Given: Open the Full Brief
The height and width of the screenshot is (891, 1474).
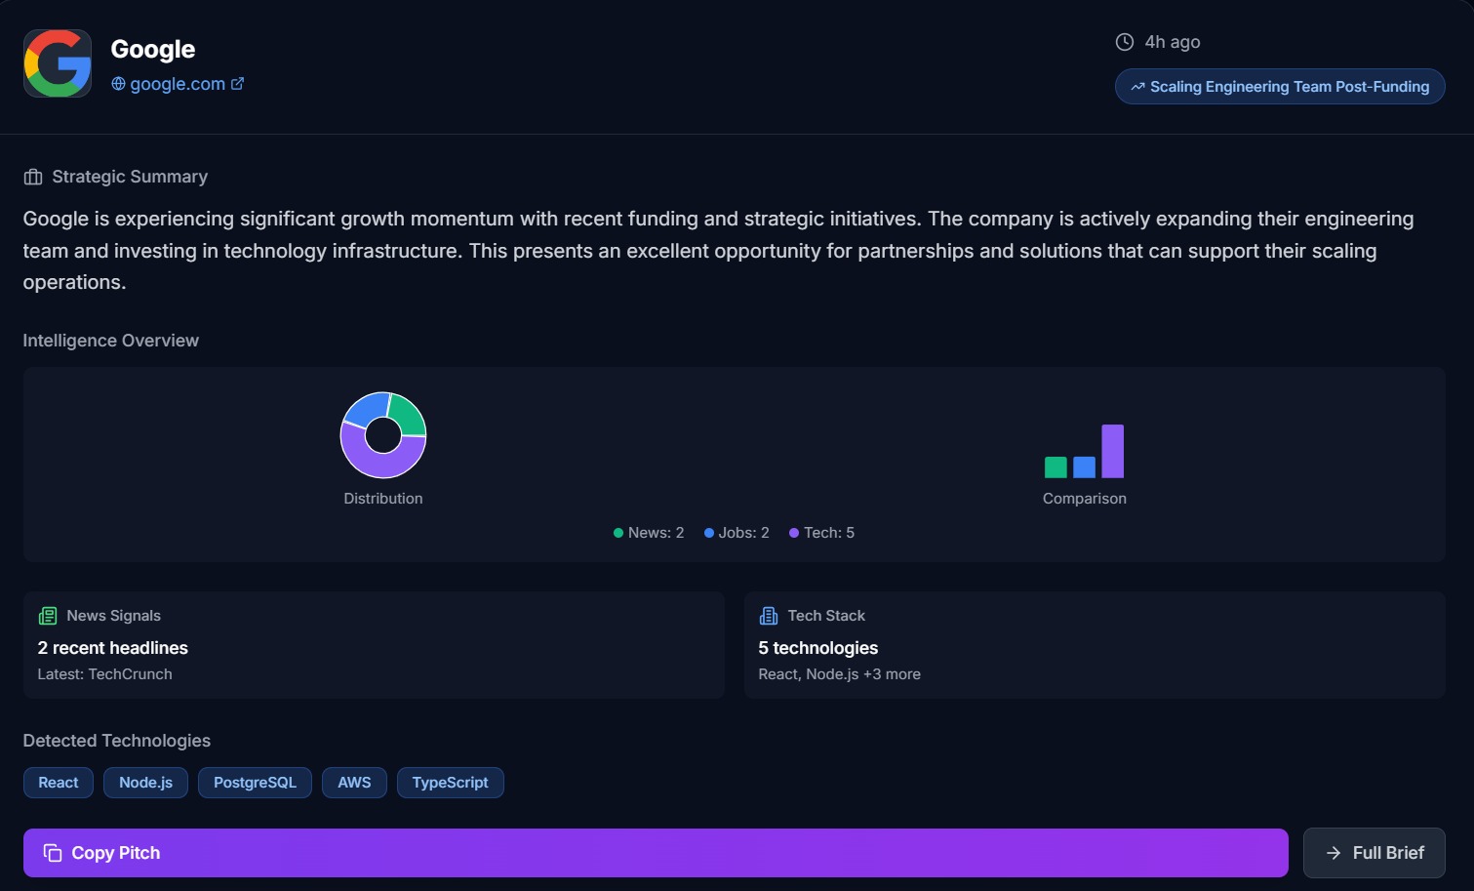Looking at the screenshot, I should [1374, 853].
